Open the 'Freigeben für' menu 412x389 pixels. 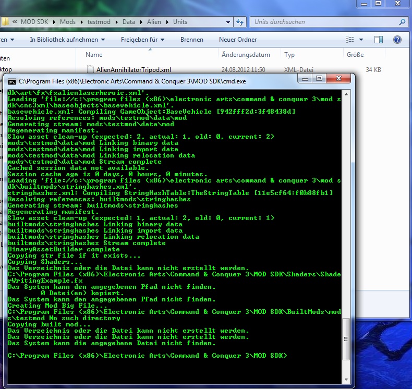pos(142,40)
